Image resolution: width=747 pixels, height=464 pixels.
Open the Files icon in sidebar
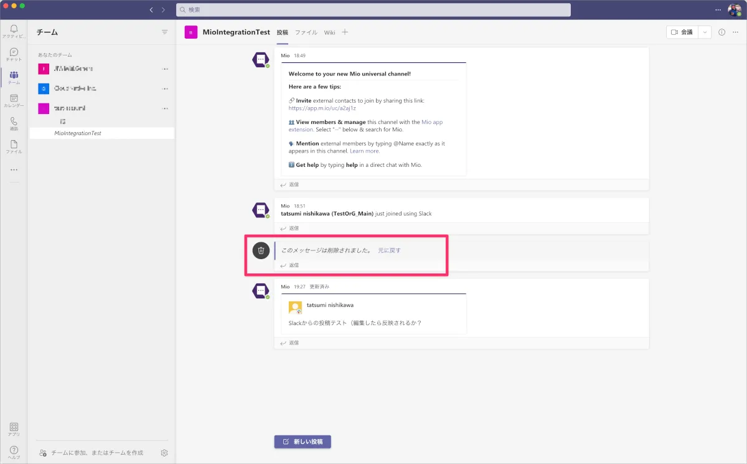[14, 146]
